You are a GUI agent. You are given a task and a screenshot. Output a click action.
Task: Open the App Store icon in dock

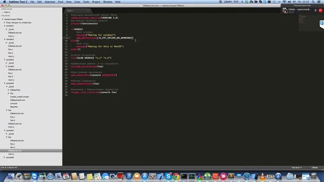tap(145, 176)
